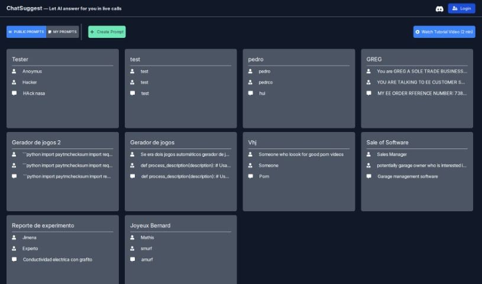Select 'Sales Manager' text

tap(392, 154)
